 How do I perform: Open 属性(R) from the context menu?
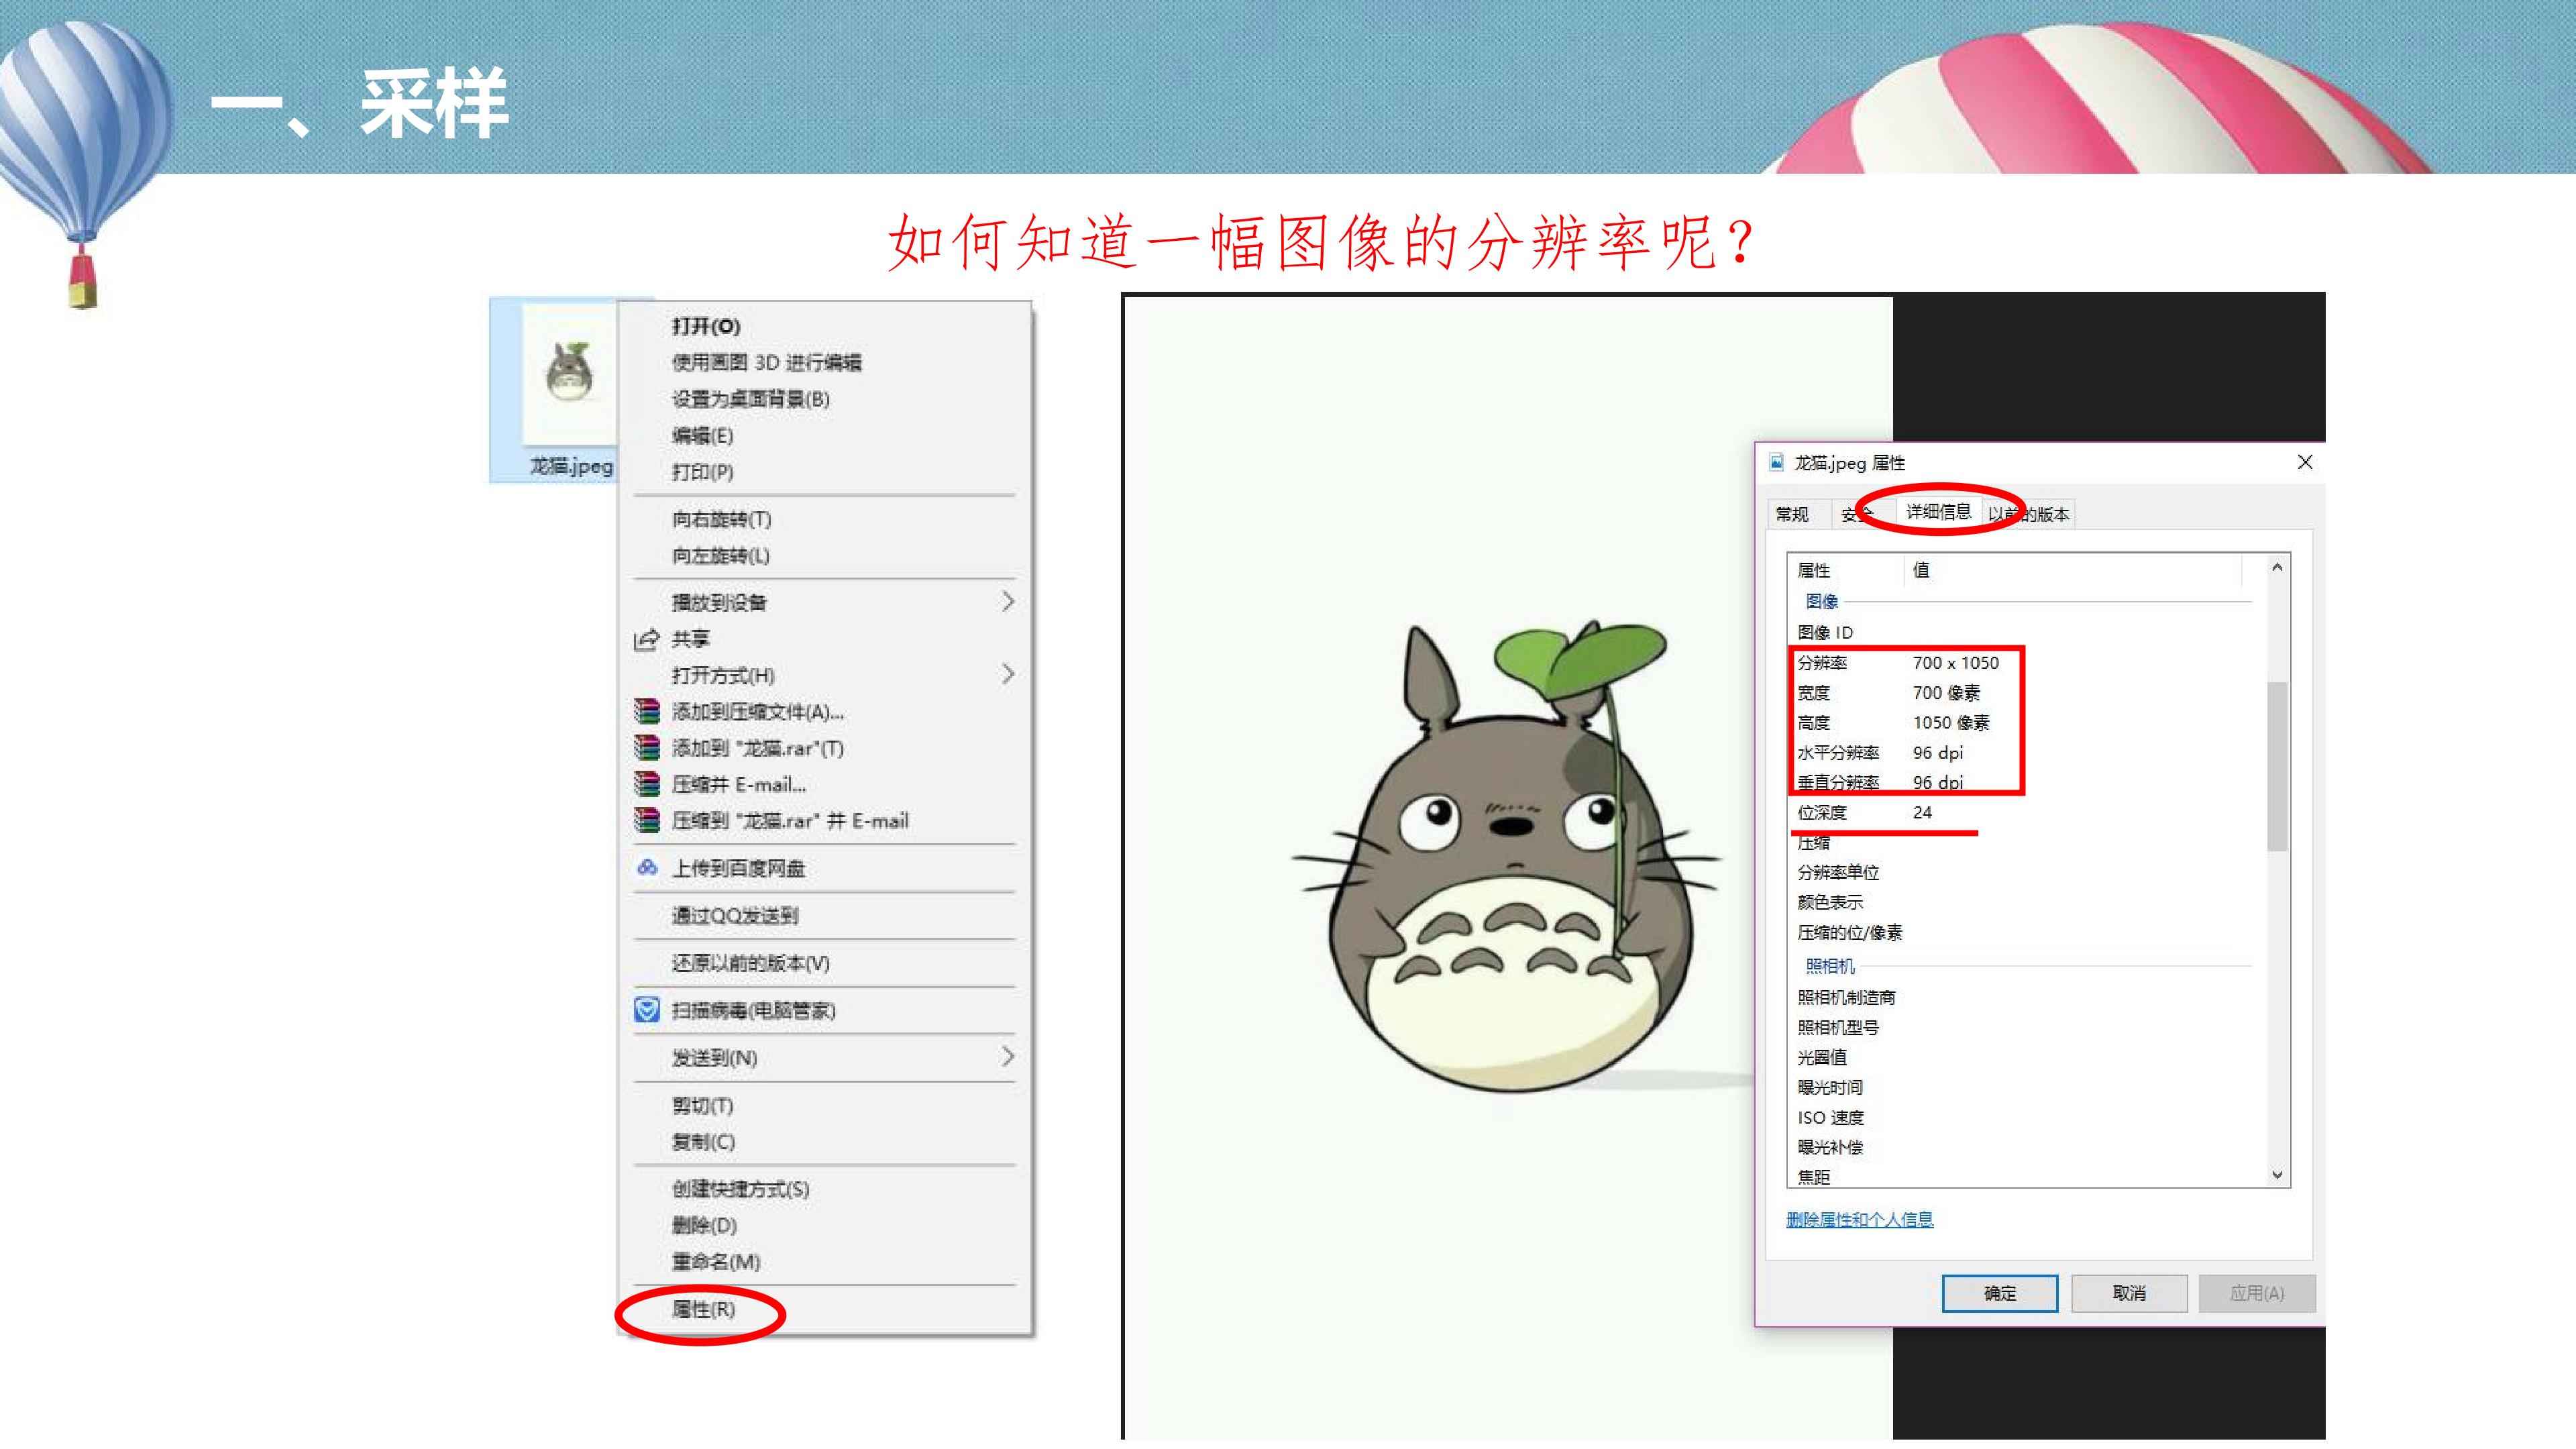tap(704, 1309)
